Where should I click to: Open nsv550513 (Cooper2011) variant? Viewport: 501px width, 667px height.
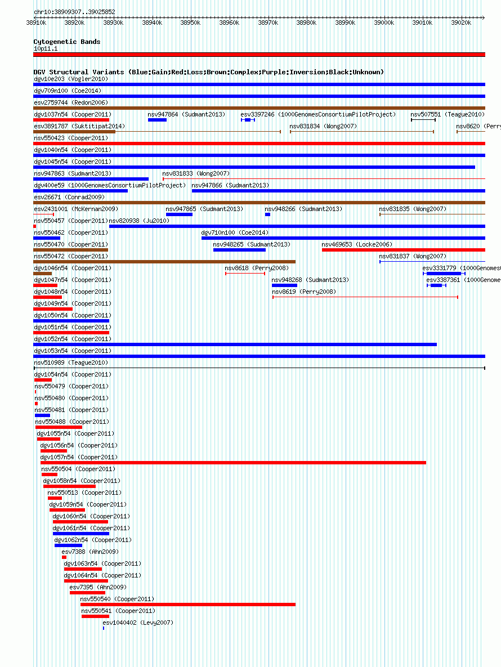84,494
